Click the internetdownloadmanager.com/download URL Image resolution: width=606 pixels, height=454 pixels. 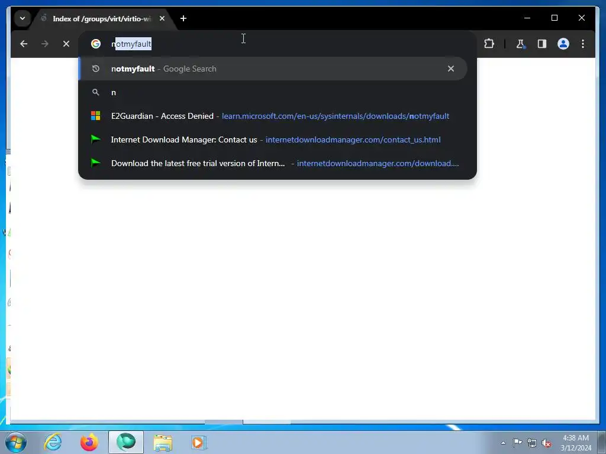[378, 163]
